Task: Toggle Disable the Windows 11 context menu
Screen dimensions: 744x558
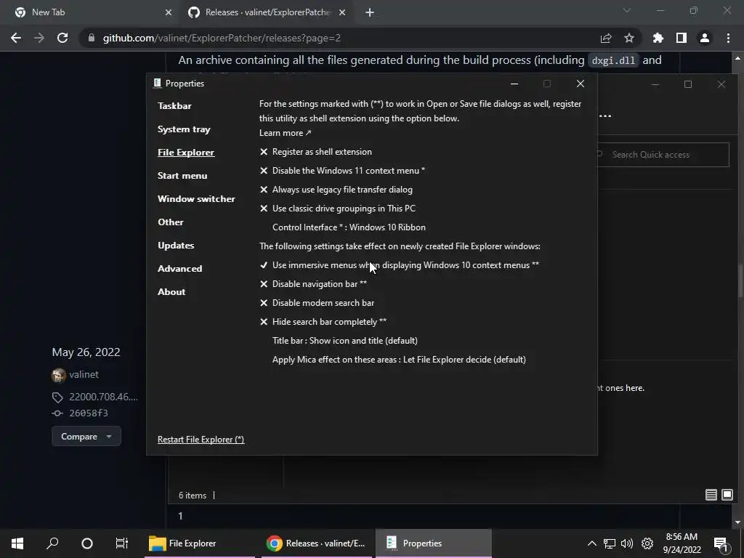Action: point(342,170)
